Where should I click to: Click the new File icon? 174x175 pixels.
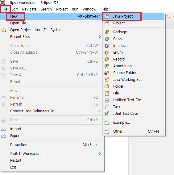[107, 93]
